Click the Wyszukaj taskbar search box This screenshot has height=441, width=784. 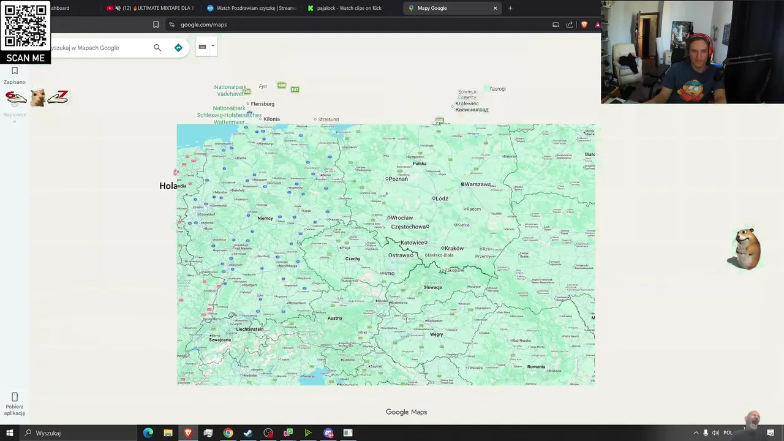pos(78,433)
